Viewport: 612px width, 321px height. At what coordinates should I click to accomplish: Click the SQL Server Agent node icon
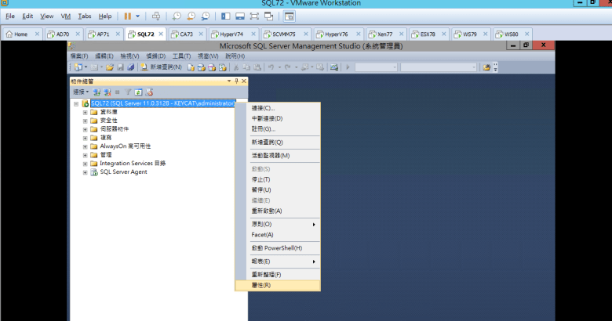(94, 172)
